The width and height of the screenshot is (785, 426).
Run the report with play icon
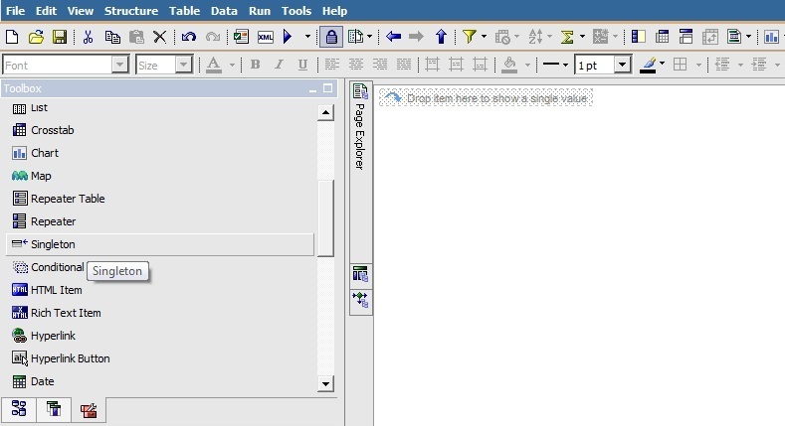(x=288, y=37)
